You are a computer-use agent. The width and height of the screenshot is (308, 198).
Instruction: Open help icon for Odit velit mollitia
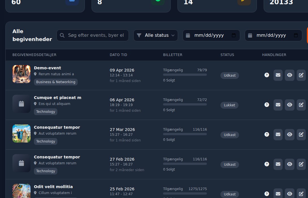(266, 194)
